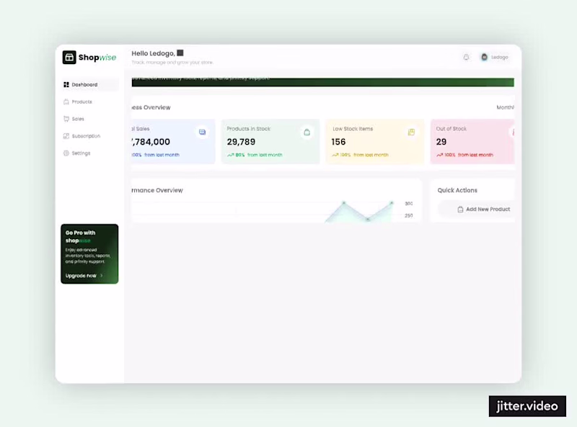Screen dimensions: 577x427
Task: Click the Upgrade now button
Action: click(82, 275)
